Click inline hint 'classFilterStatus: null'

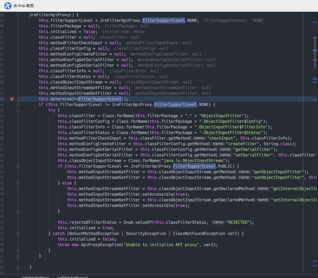[x=141, y=77]
